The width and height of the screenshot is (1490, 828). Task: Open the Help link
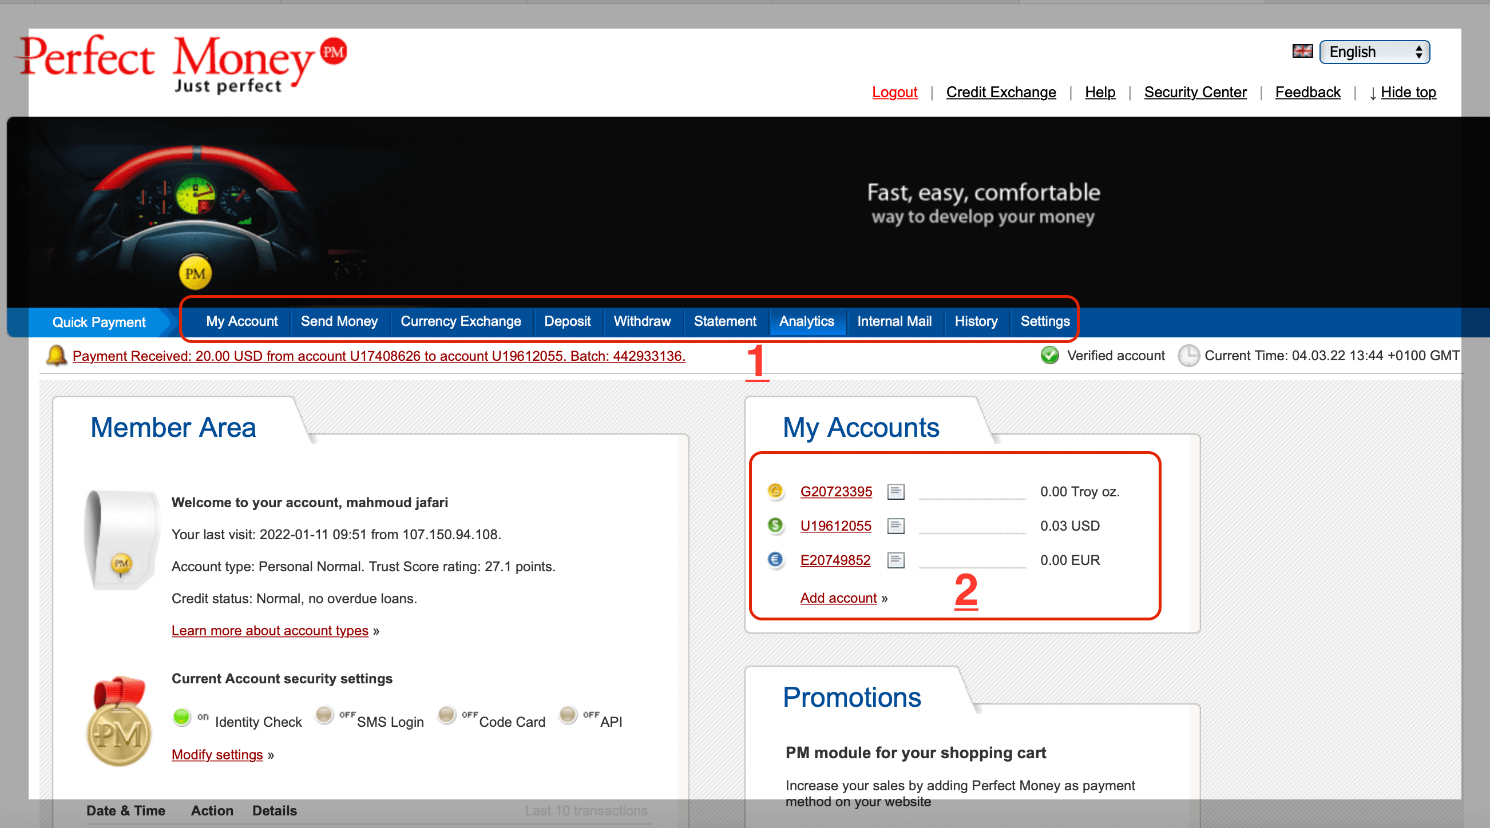(x=1100, y=92)
